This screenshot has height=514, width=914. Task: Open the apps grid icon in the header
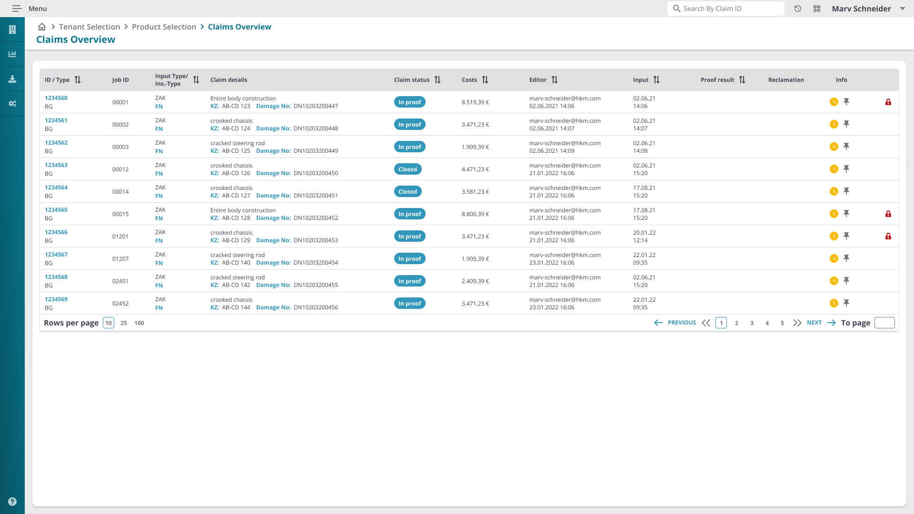pos(817,9)
